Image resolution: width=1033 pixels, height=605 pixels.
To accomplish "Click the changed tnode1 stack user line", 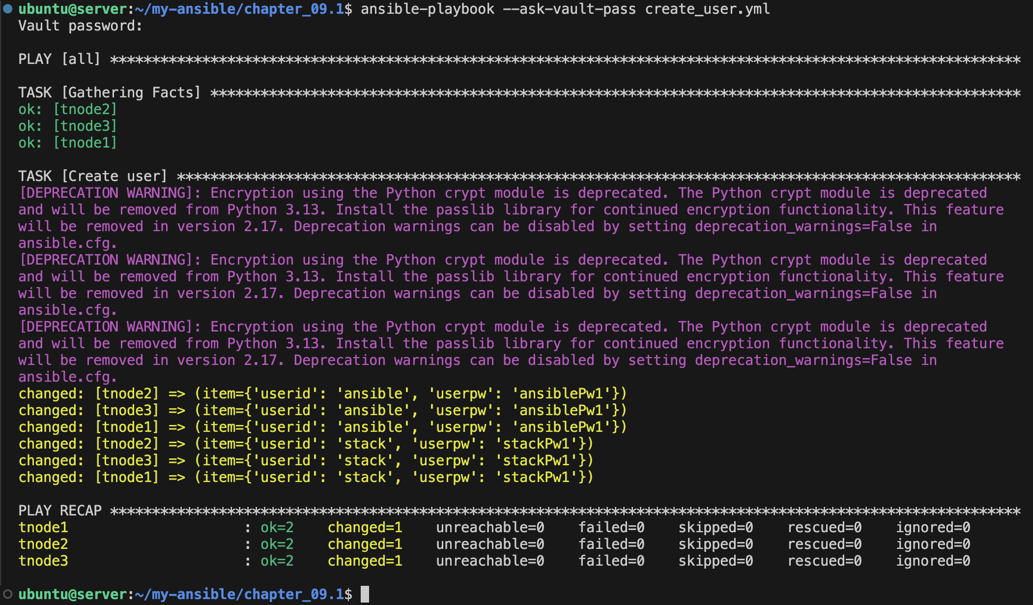I will pos(306,477).
